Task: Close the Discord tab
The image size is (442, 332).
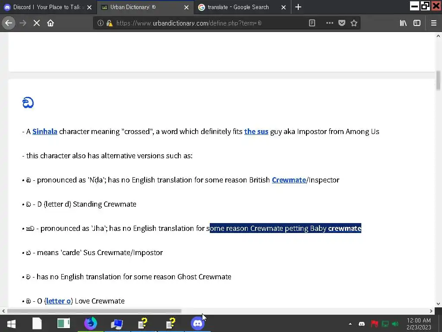Action: 89,7
